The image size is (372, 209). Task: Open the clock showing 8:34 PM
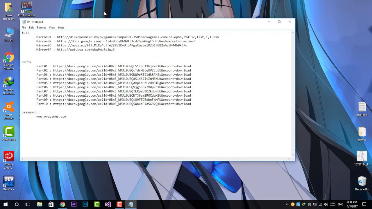point(352,204)
